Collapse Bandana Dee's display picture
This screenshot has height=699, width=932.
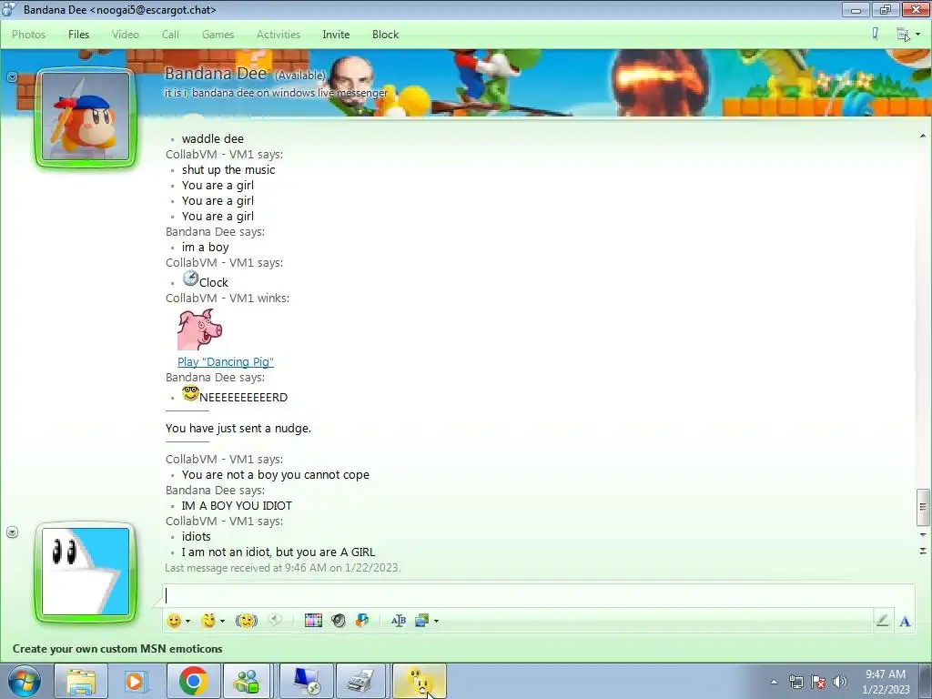[x=12, y=76]
